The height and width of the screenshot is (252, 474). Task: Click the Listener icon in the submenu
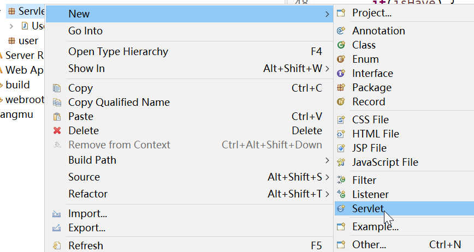coord(341,194)
